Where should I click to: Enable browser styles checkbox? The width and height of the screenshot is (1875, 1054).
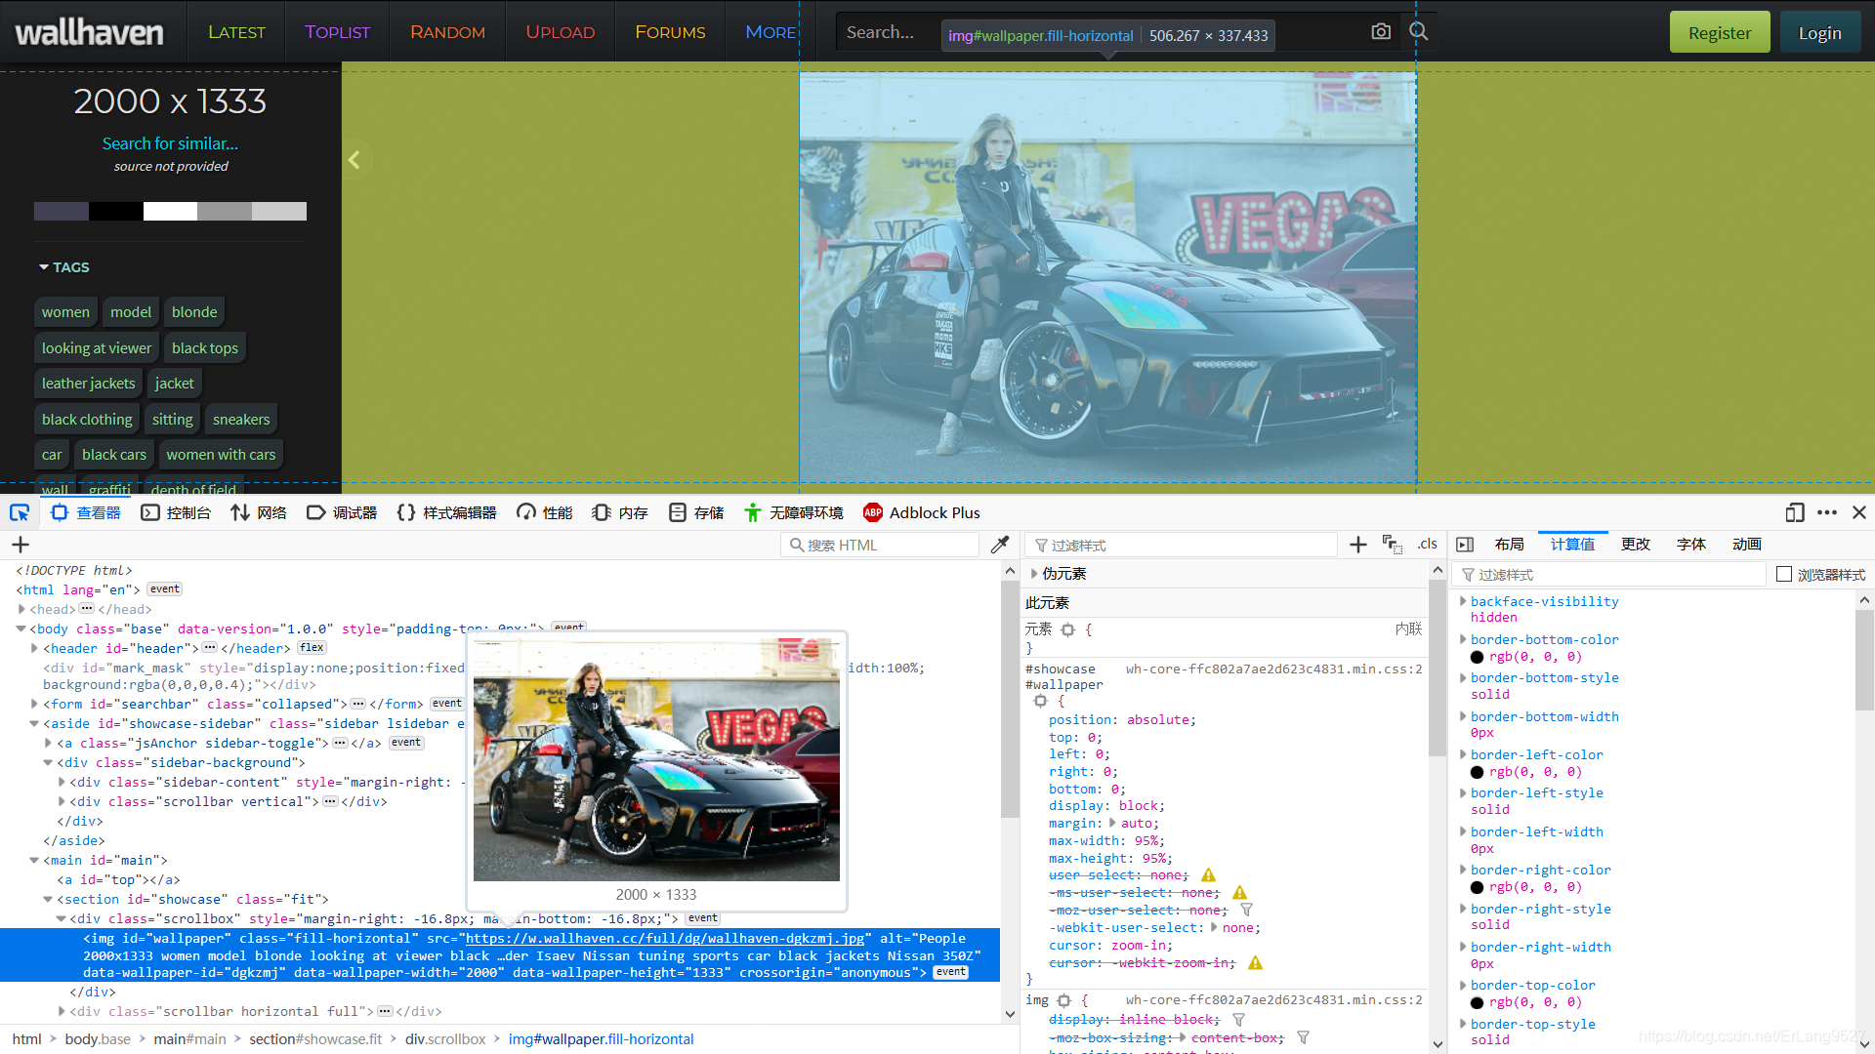pos(1784,574)
